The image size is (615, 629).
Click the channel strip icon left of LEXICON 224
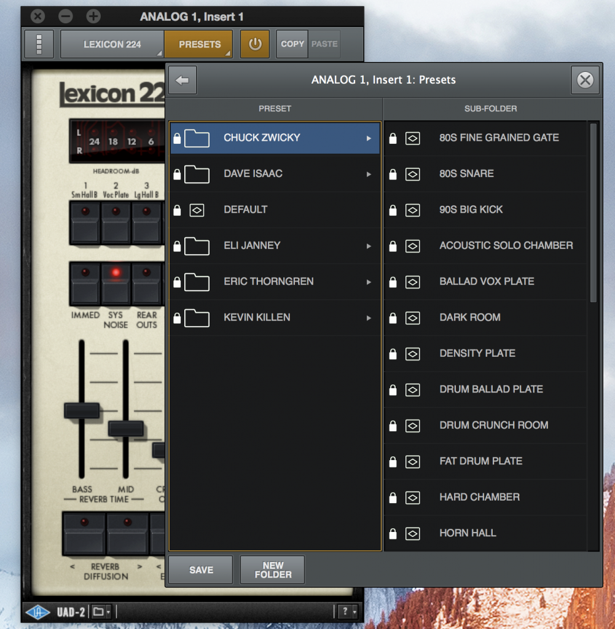[39, 44]
